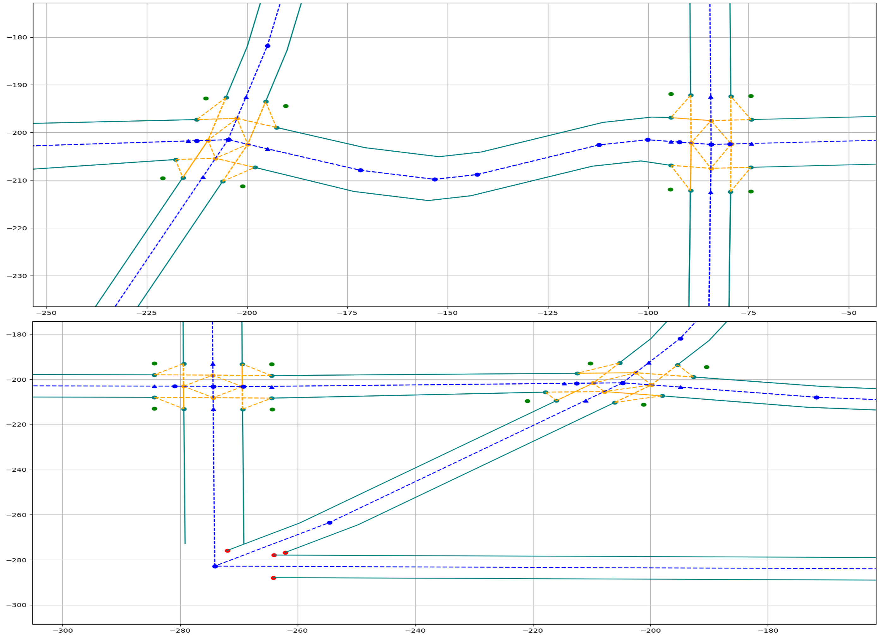Click leftmost red dot in lower plot
The width and height of the screenshot is (881, 637).
228,551
